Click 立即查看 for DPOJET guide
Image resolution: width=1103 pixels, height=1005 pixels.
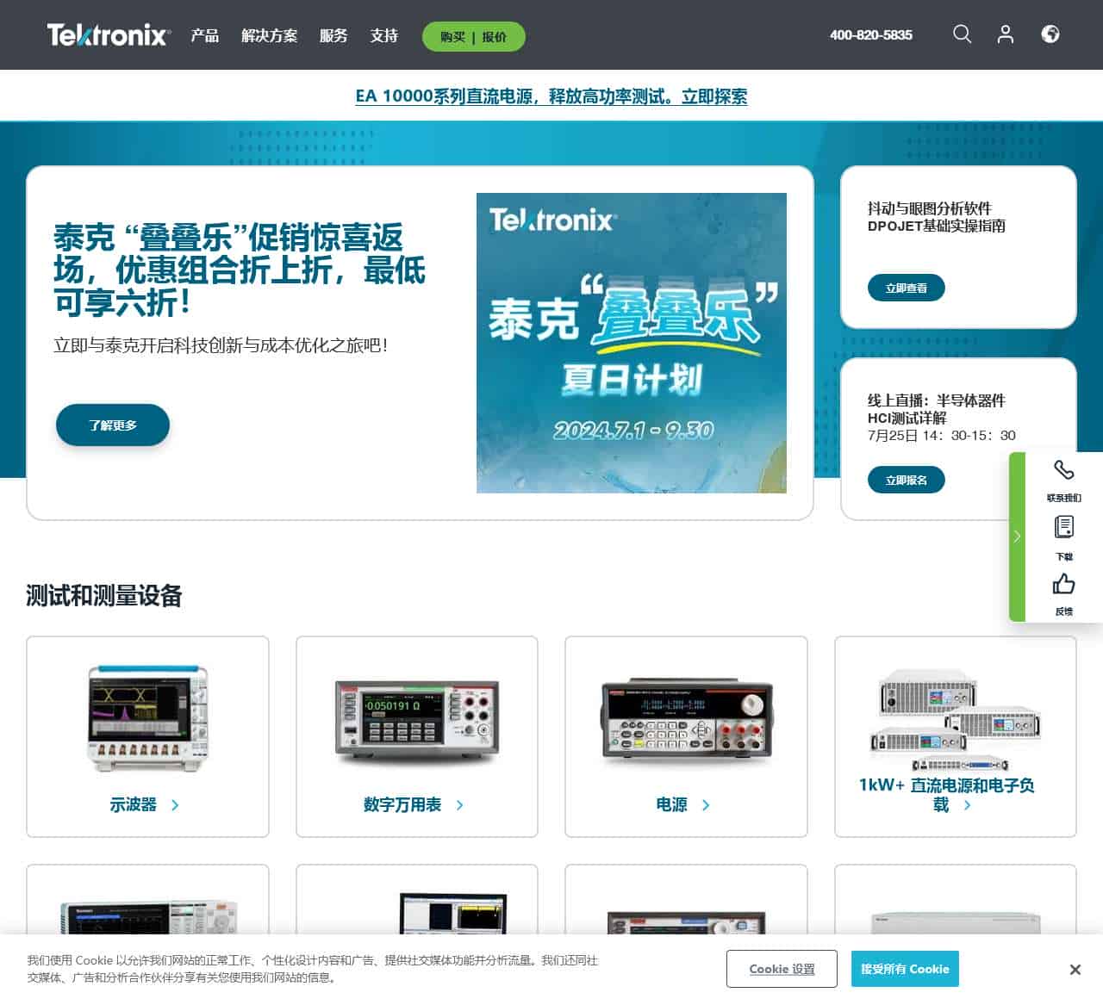(907, 288)
